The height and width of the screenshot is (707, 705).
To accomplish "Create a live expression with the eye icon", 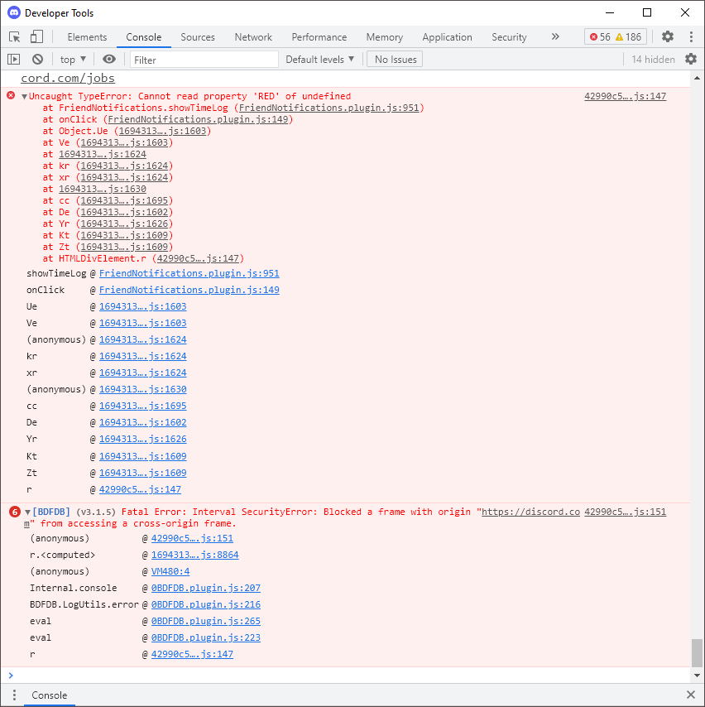I will (108, 59).
